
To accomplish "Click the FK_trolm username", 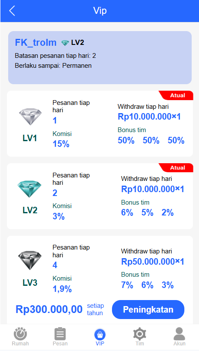I will coord(35,42).
